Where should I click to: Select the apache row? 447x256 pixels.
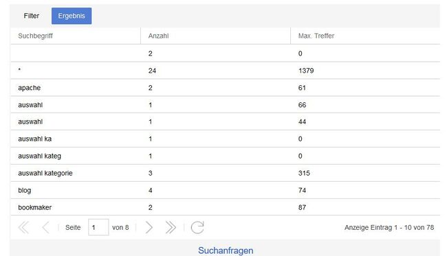(x=225, y=88)
